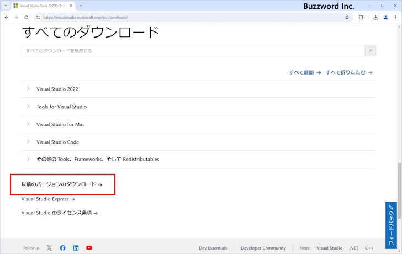Open a new tab with plus button
Image resolution: width=402 pixels, height=254 pixels.
pyautogui.click(x=81, y=6)
